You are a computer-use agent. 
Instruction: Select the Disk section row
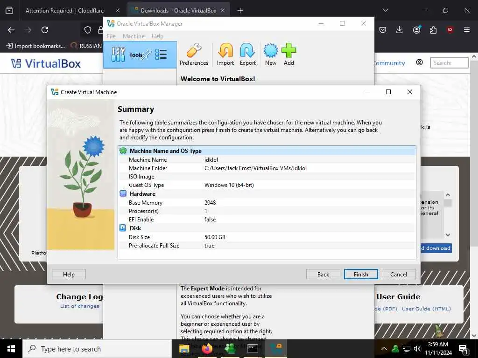point(267,228)
